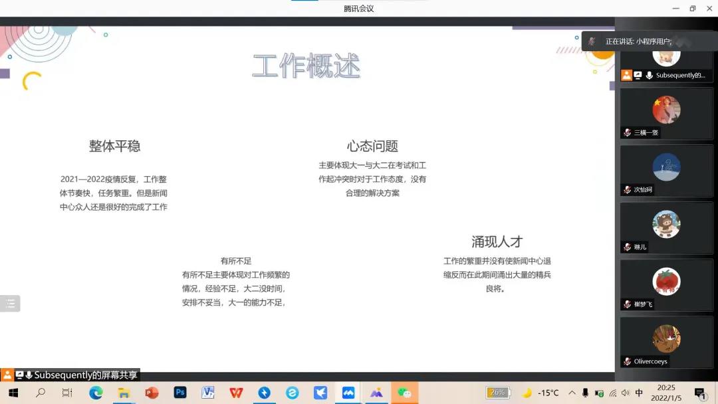
Task: Click the muted mic icon beside Olivercoeys
Action: [x=627, y=361]
